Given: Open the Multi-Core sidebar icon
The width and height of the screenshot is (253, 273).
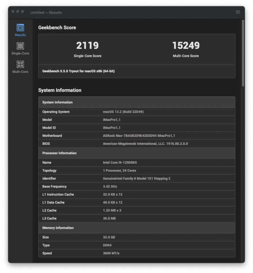Looking at the screenshot, I should click(x=20, y=64).
